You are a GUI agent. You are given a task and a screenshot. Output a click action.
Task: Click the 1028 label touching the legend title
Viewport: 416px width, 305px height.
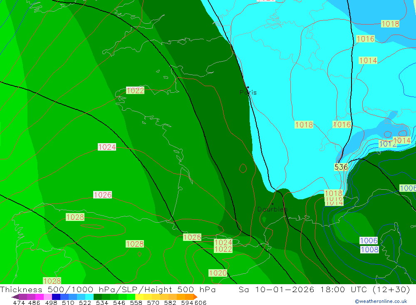[x=52, y=281]
